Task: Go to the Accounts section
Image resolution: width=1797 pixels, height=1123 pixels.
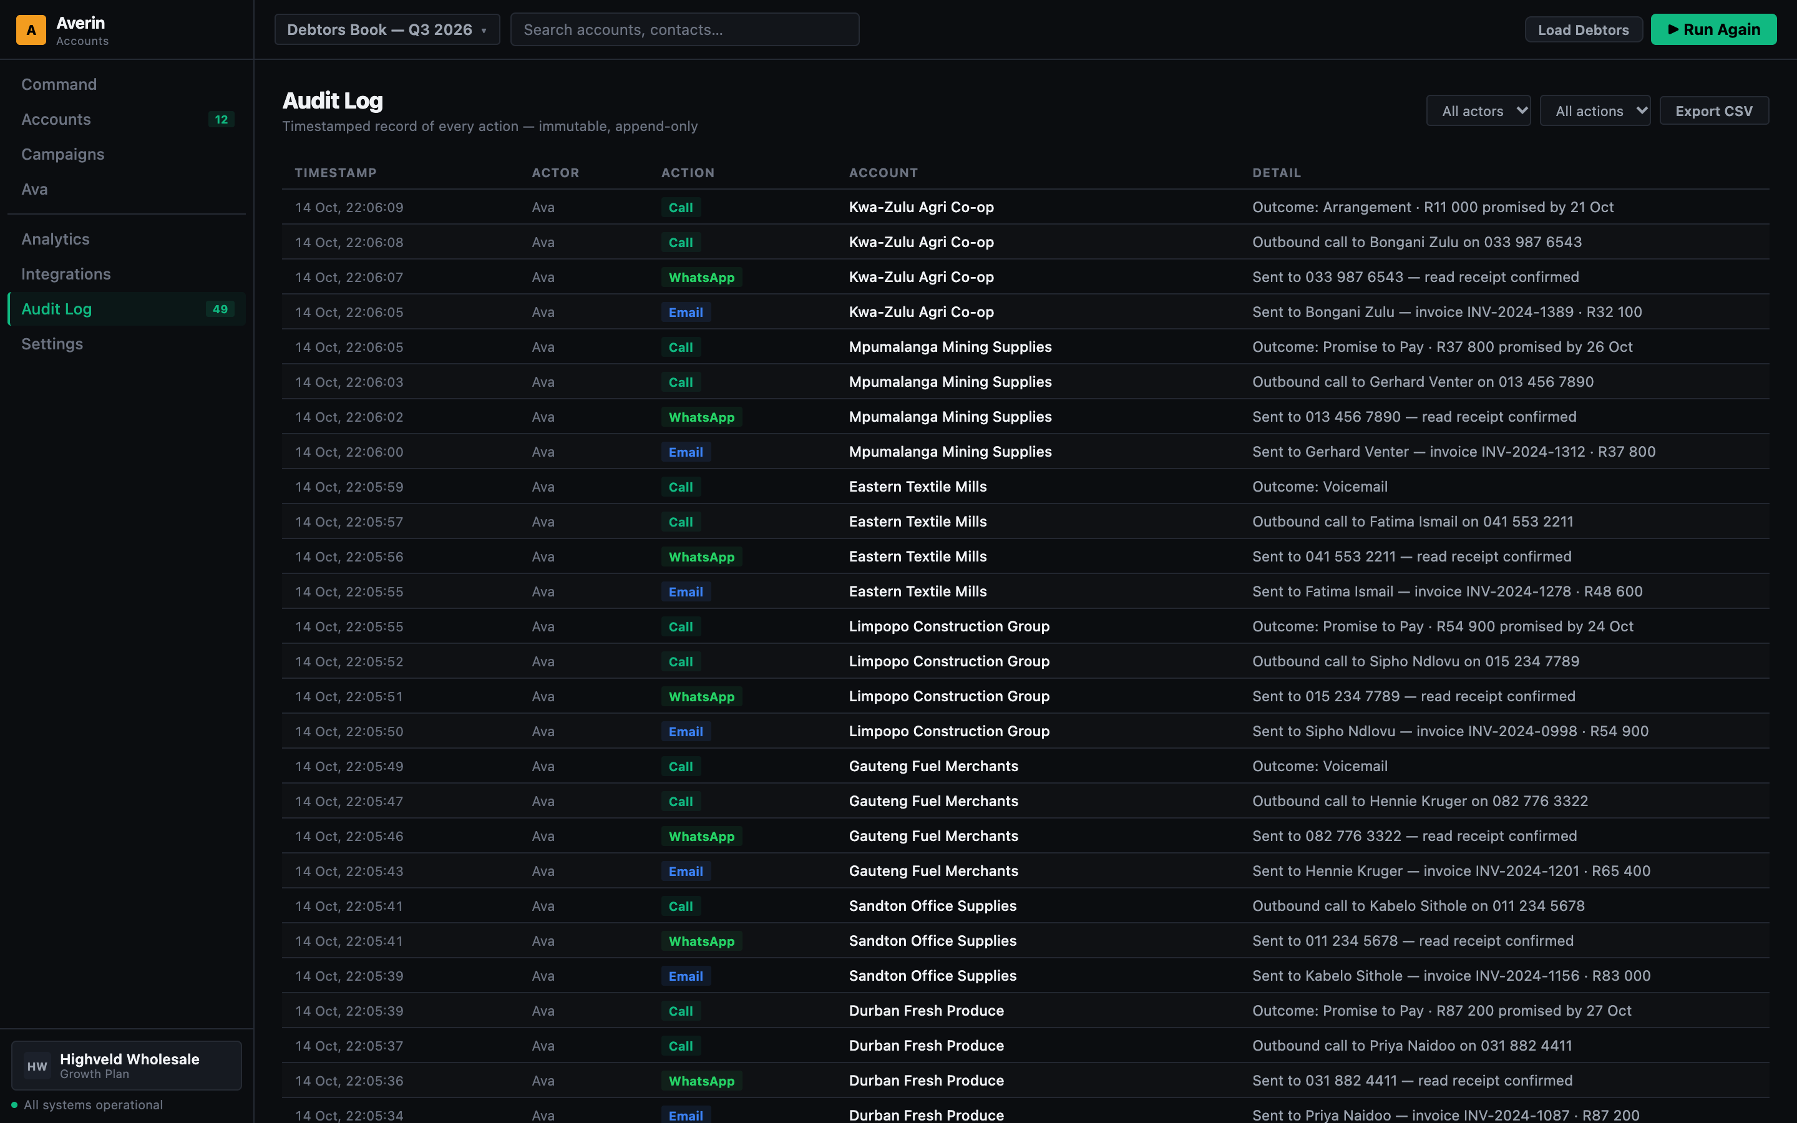Action: 126,120
